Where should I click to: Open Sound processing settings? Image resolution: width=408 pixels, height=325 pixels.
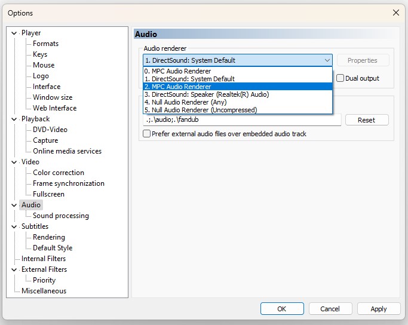(61, 216)
